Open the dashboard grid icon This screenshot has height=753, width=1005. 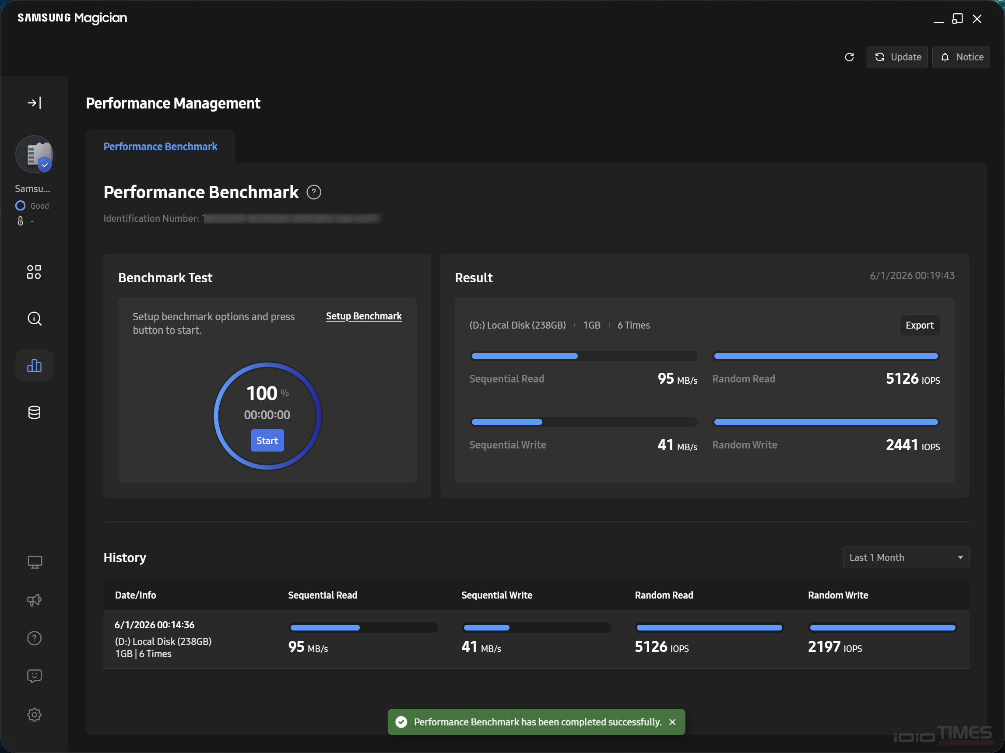(x=34, y=272)
